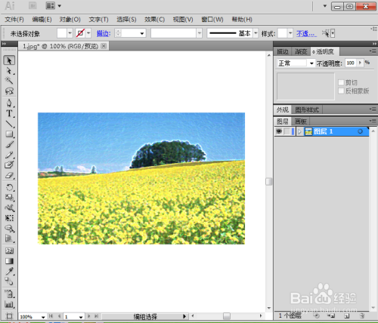Enable the 反相蒙版 checkbox
The image size is (378, 323).
pyautogui.click(x=341, y=91)
